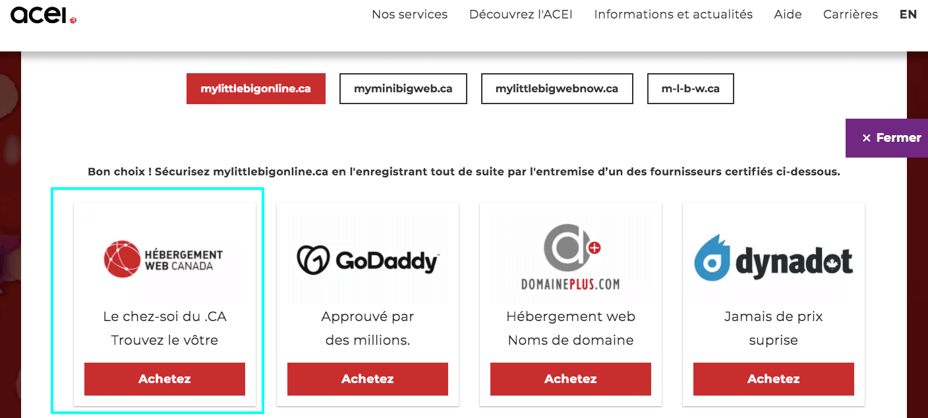928x418 pixels.
Task: Click Achetez under DomainePlus.com
Action: click(x=571, y=379)
